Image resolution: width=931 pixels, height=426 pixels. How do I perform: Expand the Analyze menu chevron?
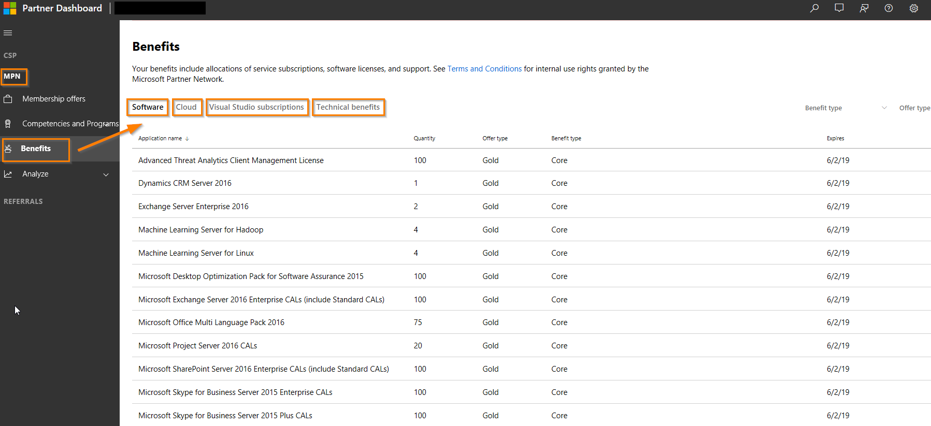pyautogui.click(x=106, y=174)
